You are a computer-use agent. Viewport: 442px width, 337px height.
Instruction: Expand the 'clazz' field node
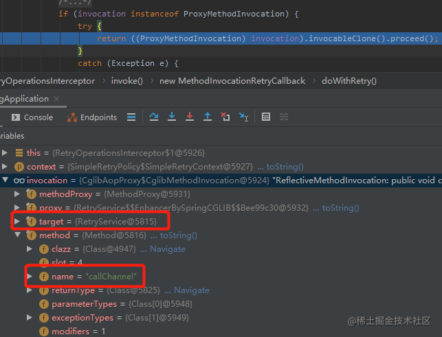coord(30,248)
